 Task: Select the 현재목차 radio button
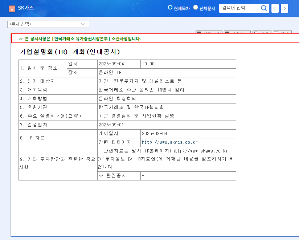(x=170, y=7)
